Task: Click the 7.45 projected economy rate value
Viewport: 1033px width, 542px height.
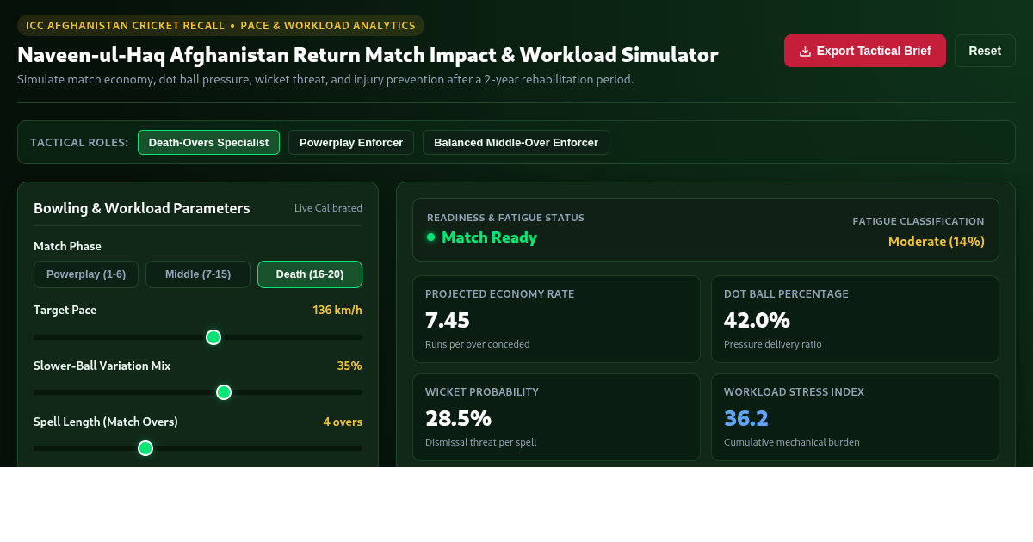Action: click(448, 320)
